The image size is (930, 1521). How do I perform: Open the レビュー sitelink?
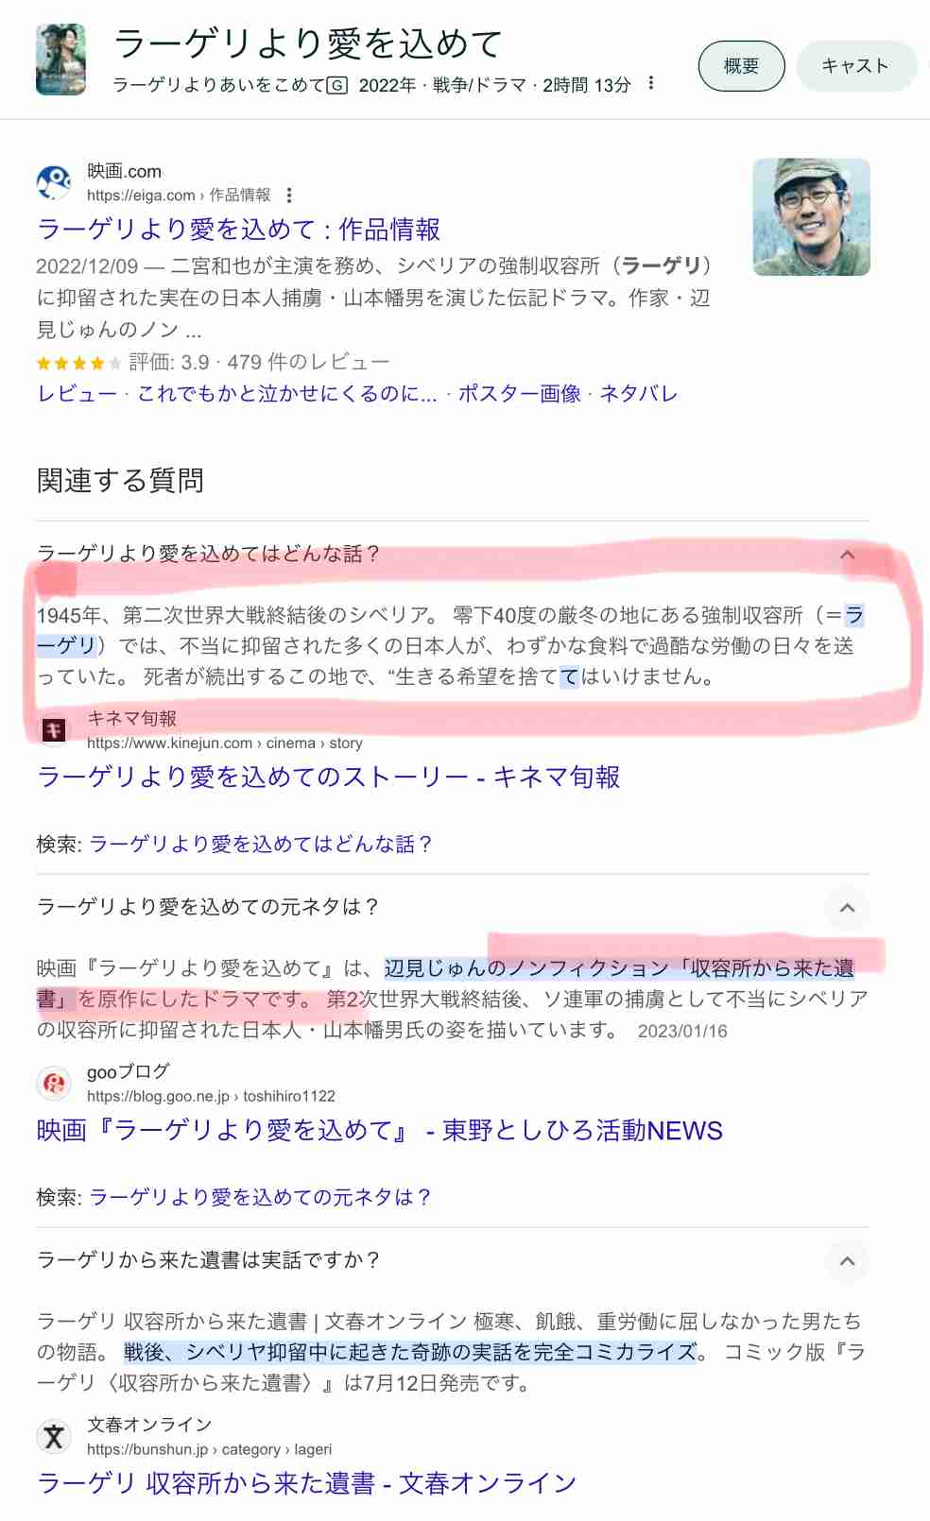77,394
